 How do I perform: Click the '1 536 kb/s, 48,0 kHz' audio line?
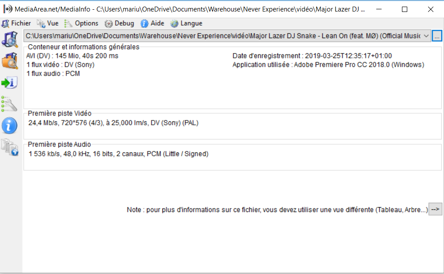point(118,154)
